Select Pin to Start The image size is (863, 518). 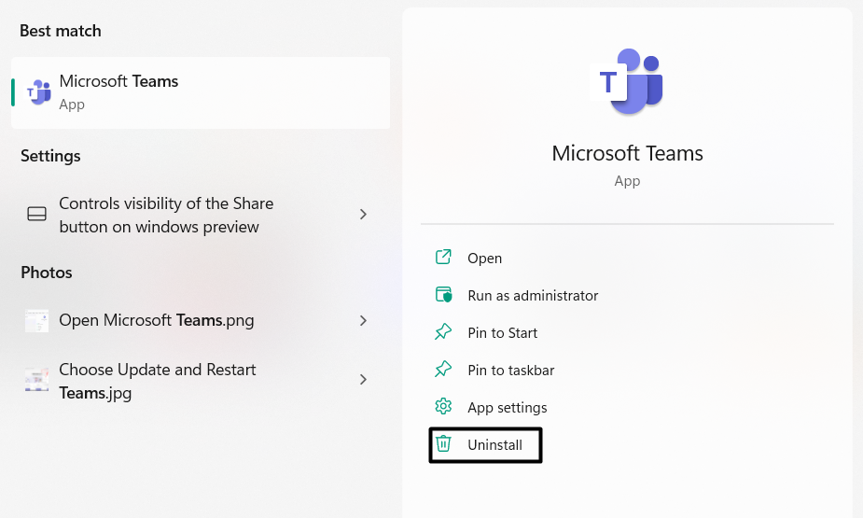pyautogui.click(x=486, y=332)
